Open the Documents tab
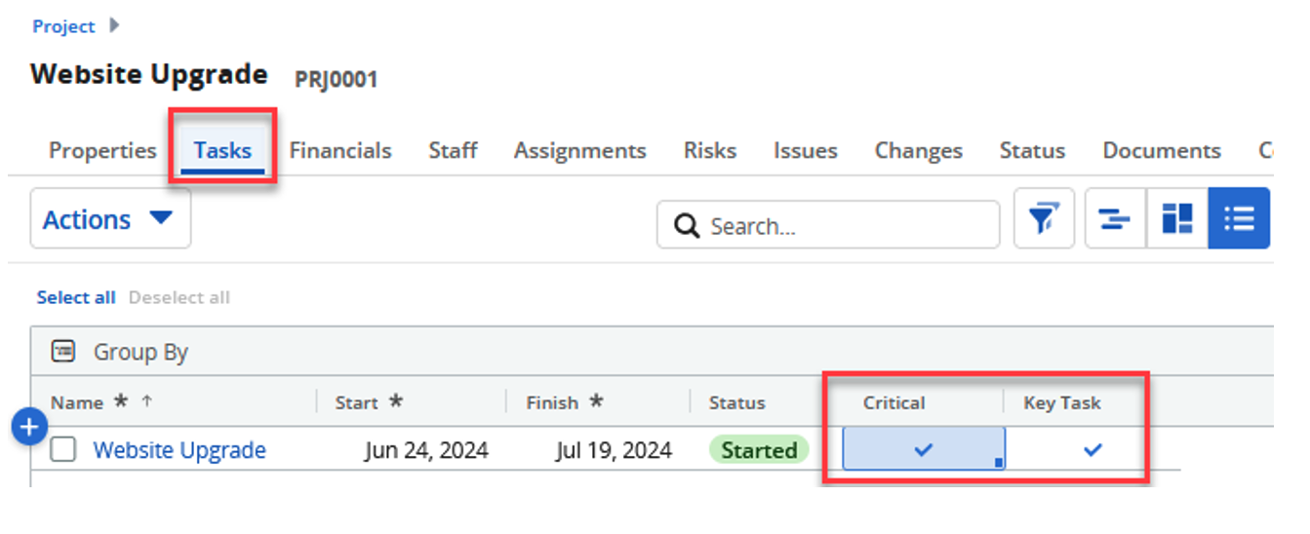1310x534 pixels. [x=1162, y=151]
